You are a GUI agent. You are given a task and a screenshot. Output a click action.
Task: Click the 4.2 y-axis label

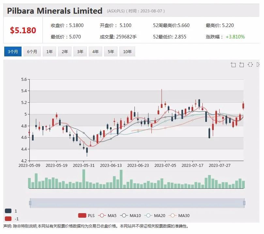point(24,161)
